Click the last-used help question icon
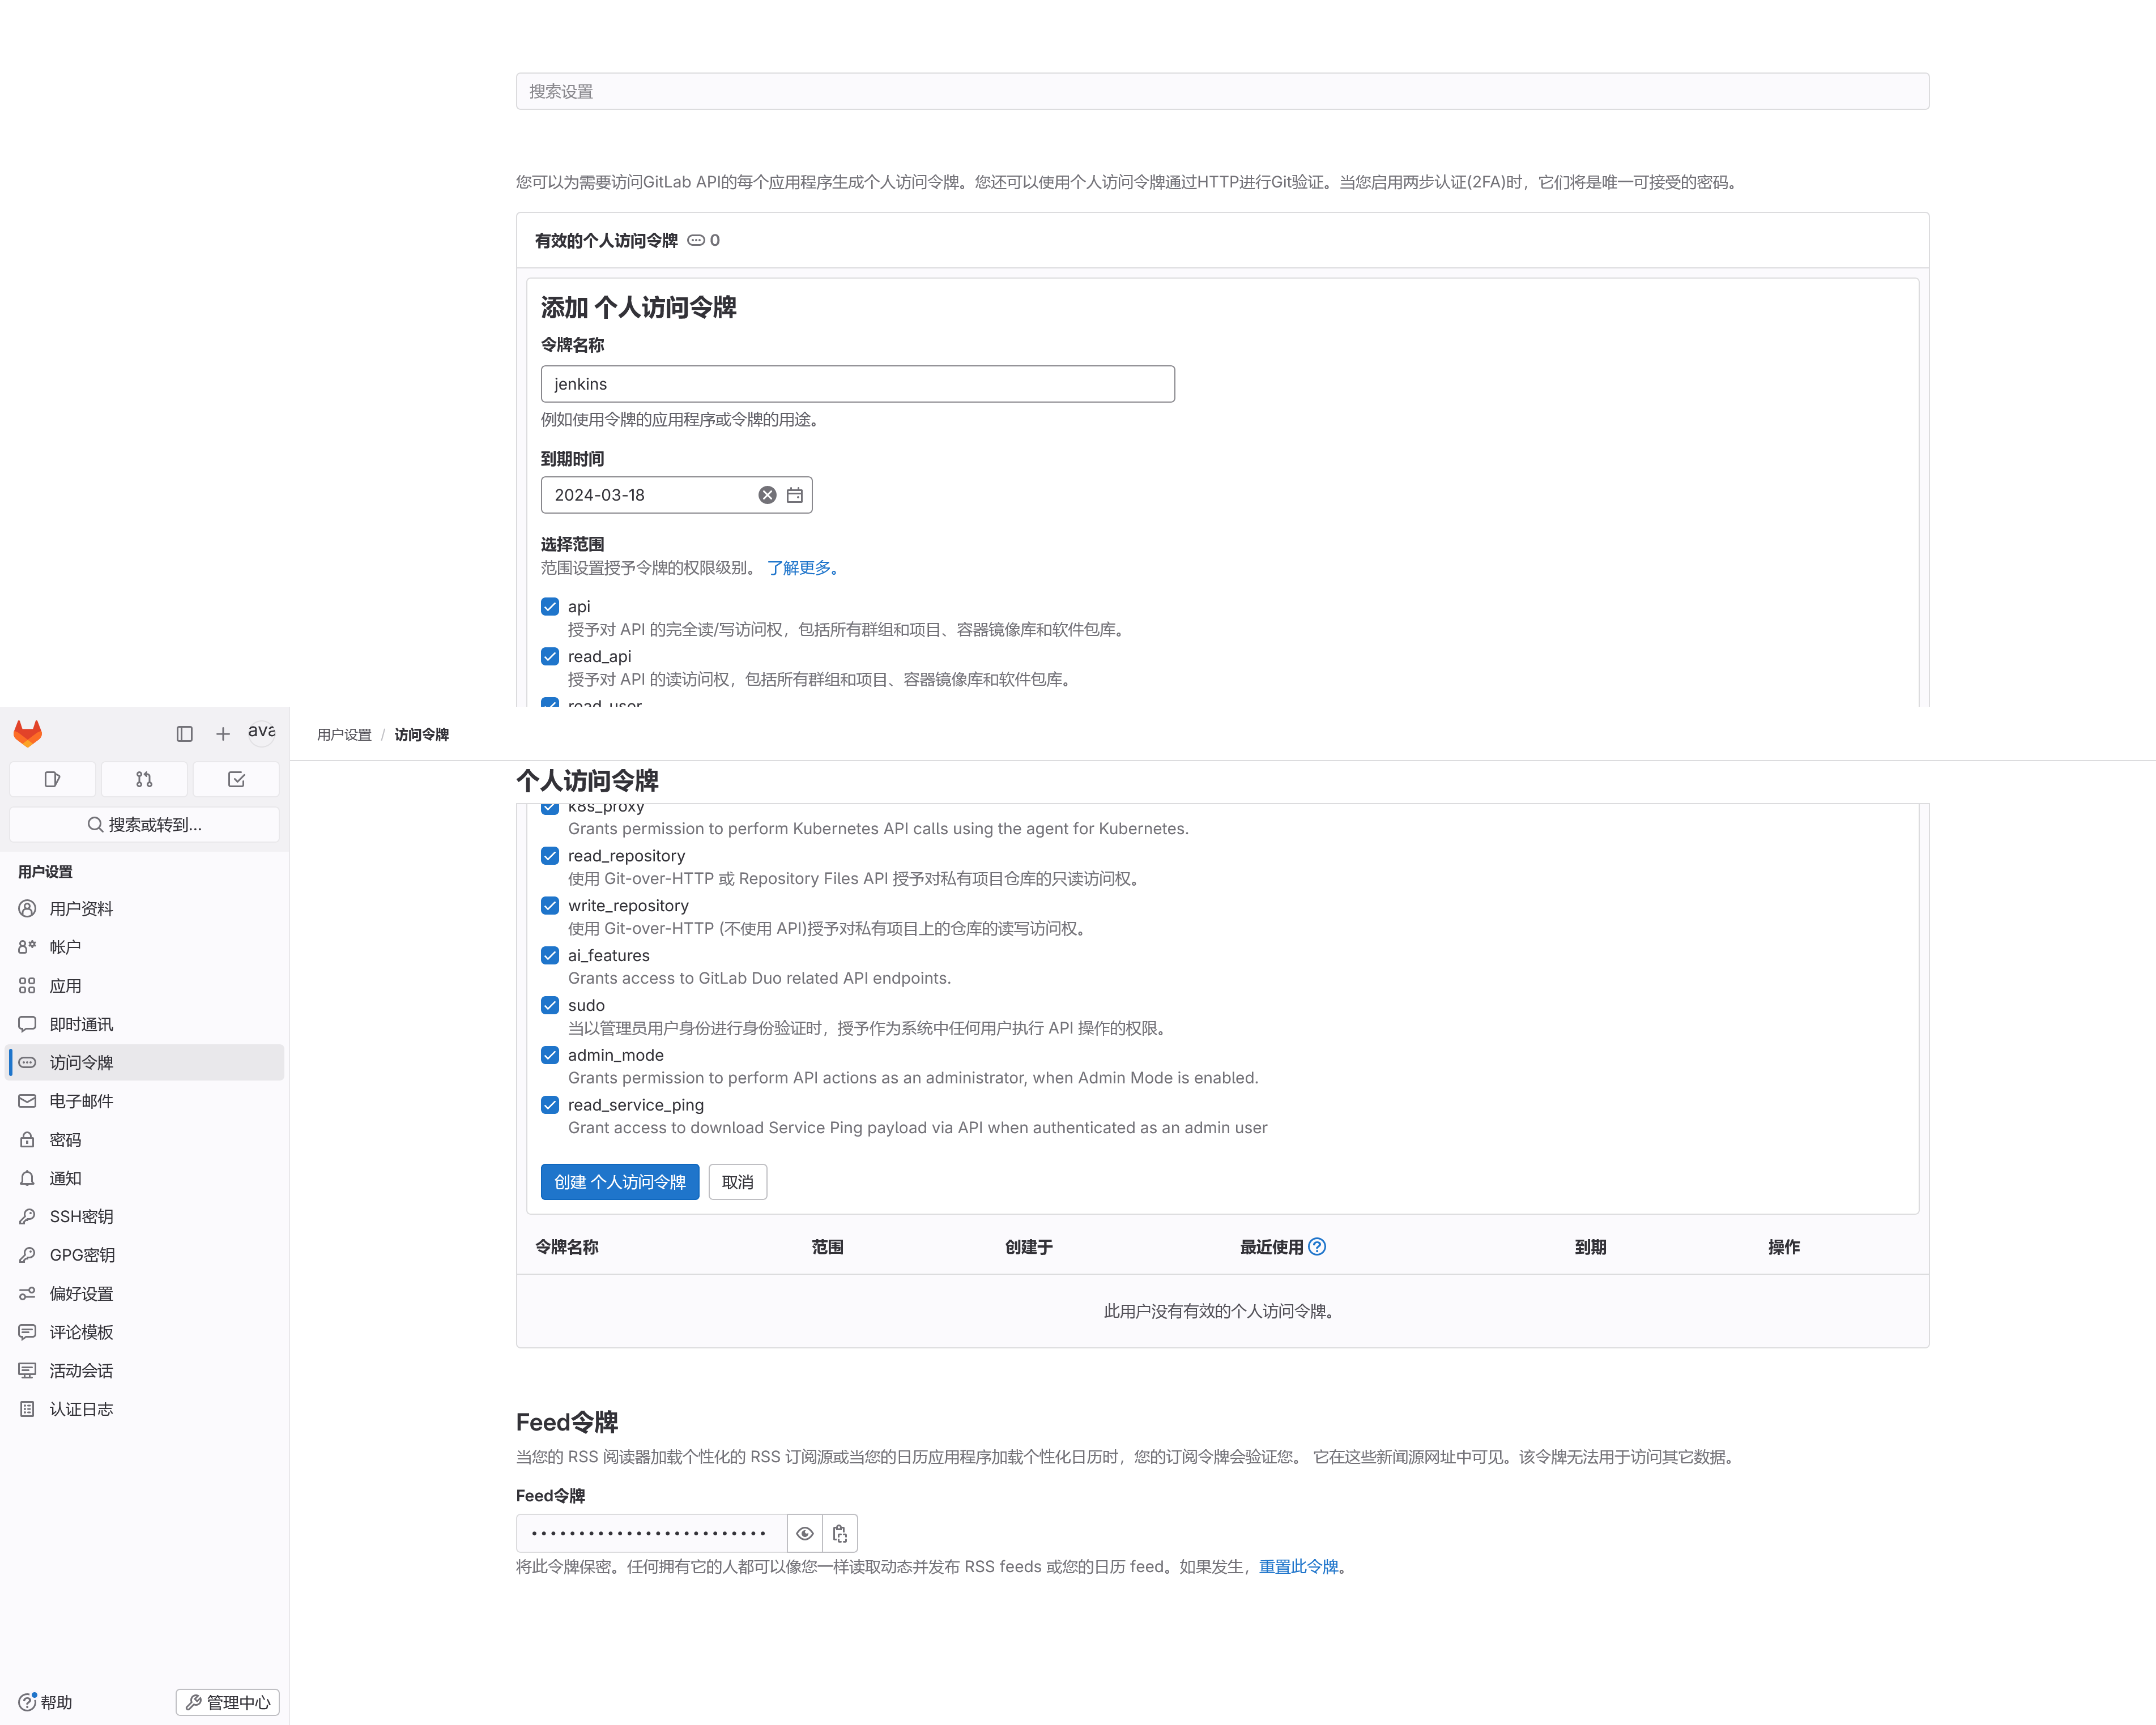Screen dimensions: 2156x1725 (1317, 1246)
